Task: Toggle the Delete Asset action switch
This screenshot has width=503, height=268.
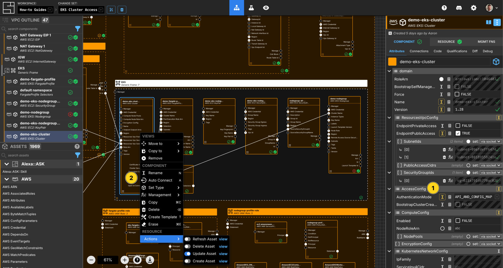Action: point(187,247)
